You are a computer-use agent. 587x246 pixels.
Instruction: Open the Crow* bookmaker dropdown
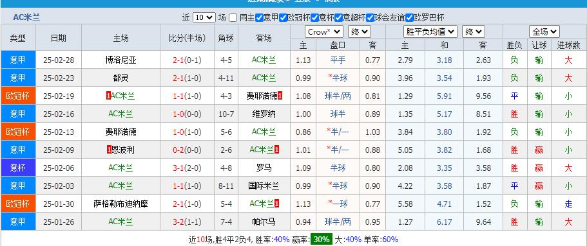point(324,31)
